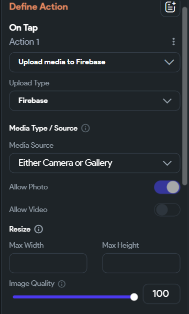189x314 pixels.
Task: Open the Either Camera or Gallery dropdown
Action: (94, 163)
